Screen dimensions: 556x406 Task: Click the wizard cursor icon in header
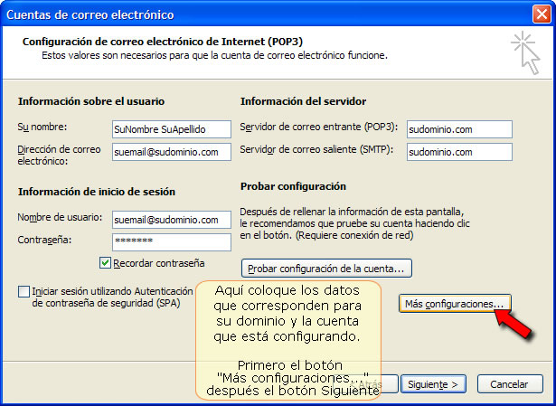tap(526, 52)
